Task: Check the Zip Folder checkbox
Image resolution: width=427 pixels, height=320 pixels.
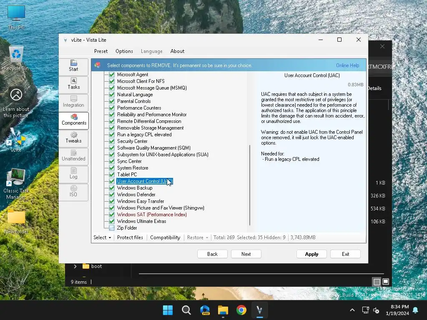Action: pyautogui.click(x=112, y=228)
